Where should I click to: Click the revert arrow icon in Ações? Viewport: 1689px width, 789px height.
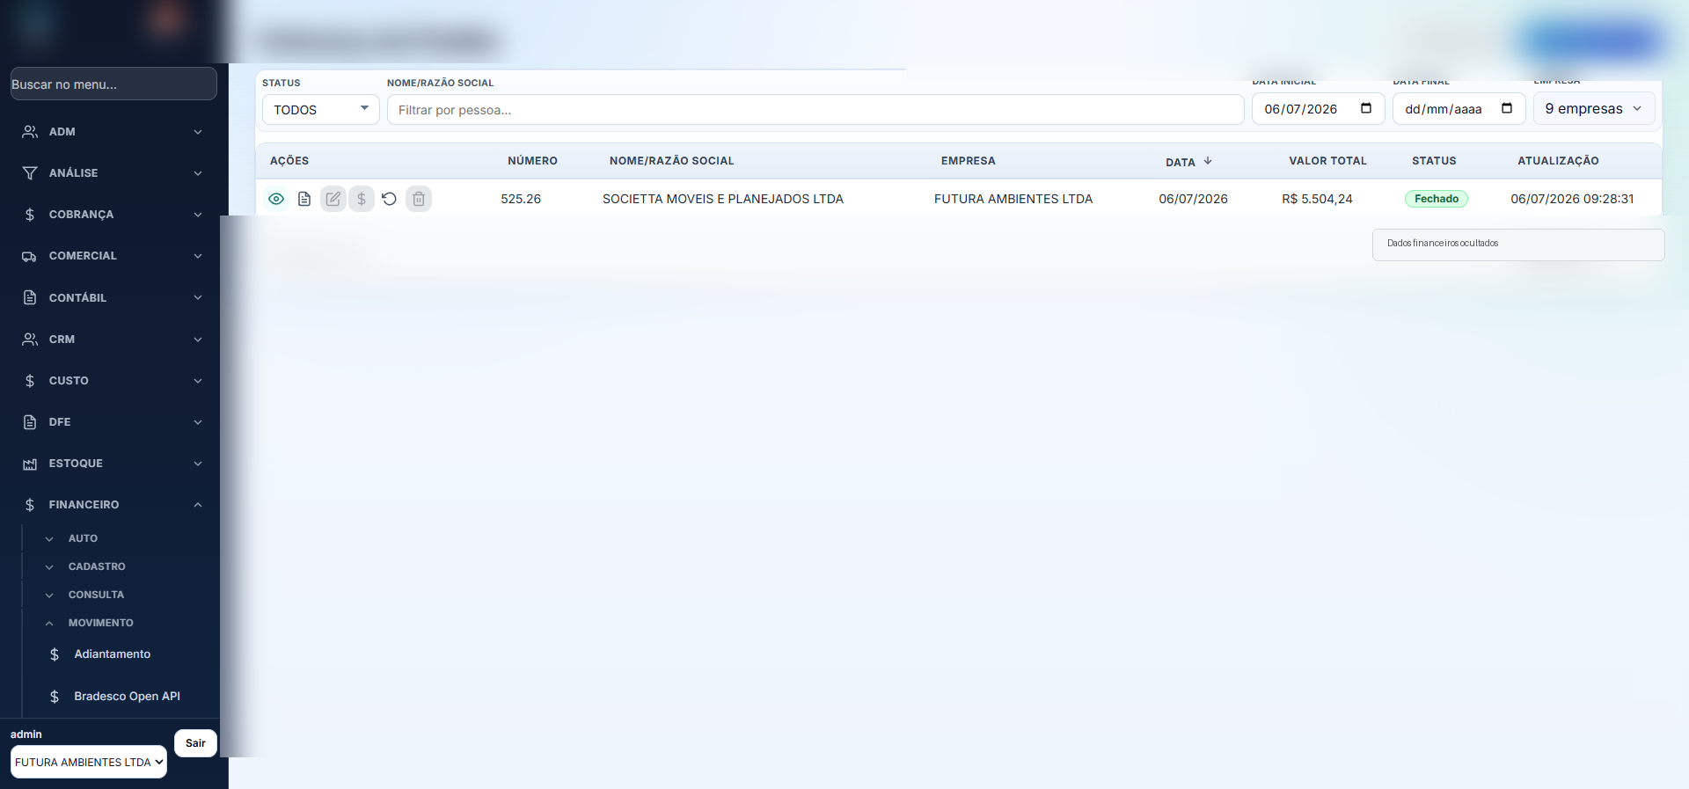tap(390, 199)
